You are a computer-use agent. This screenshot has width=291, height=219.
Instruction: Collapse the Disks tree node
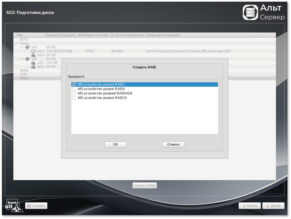pos(16,43)
